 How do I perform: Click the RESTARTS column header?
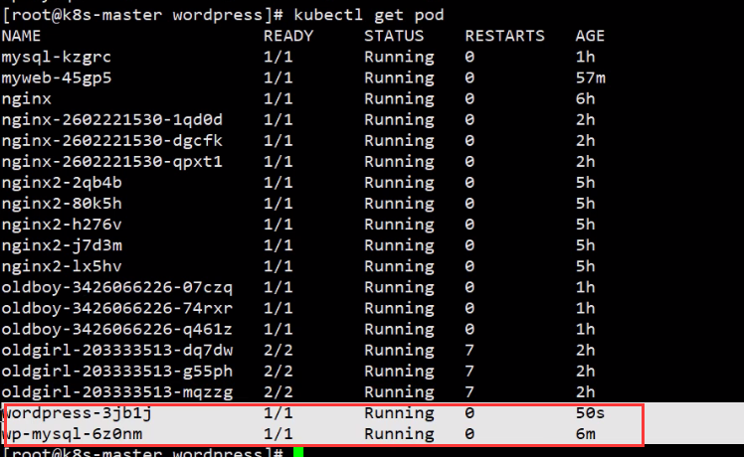point(505,36)
